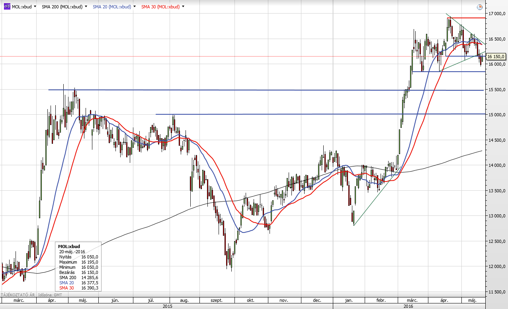Click the clock icon at chart corner
Viewport: 508px width, 309px height.
point(479,7)
